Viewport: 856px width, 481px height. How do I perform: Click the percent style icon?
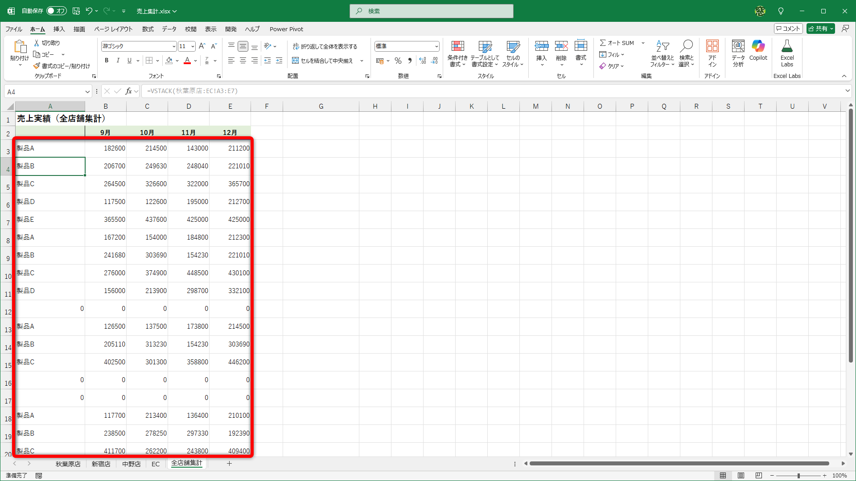click(398, 61)
